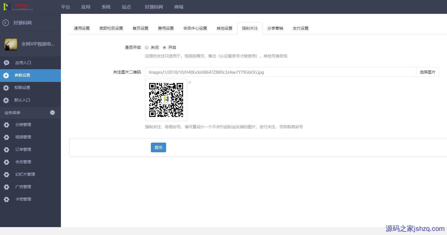The height and width of the screenshot is (235, 447).
Task: Click the gear icon beside 卡密管理
Action: (x=6, y=199)
